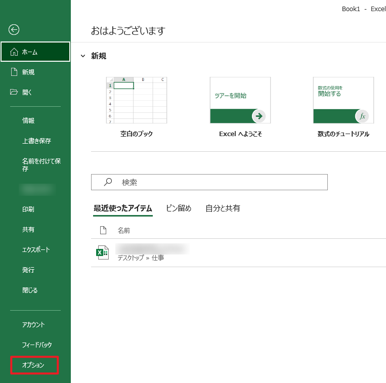Click the open folder icon beside 開く
Viewport: 386px width, 383px height.
(x=14, y=92)
